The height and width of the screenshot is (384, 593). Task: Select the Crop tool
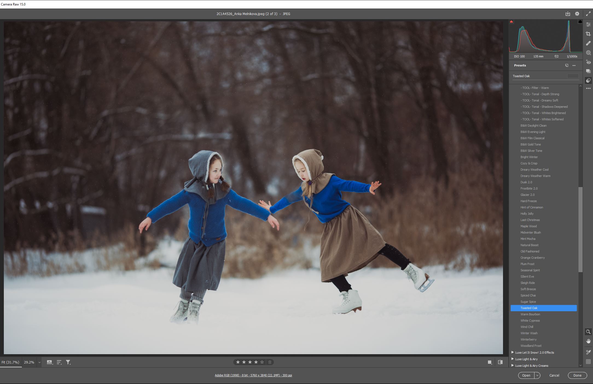click(588, 34)
